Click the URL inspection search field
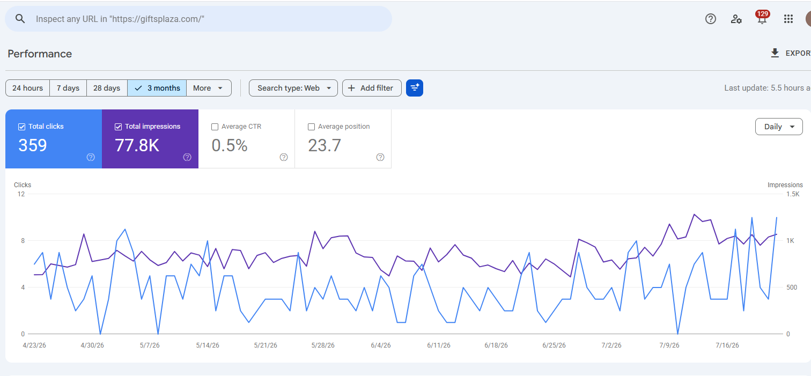 coord(198,19)
